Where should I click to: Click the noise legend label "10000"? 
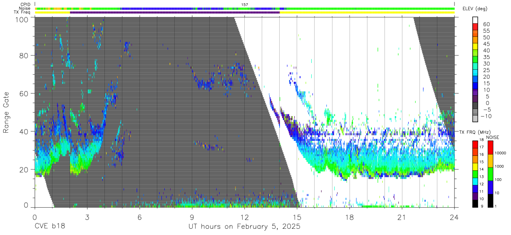click(x=501, y=153)
